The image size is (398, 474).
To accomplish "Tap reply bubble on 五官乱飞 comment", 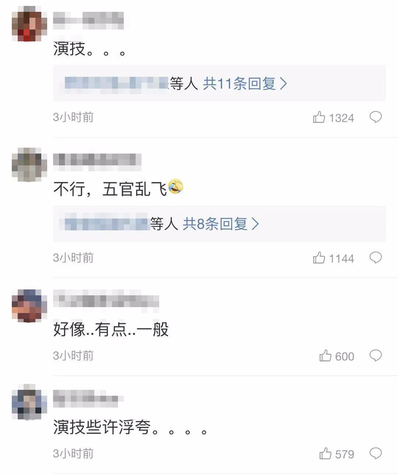I will 376,258.
